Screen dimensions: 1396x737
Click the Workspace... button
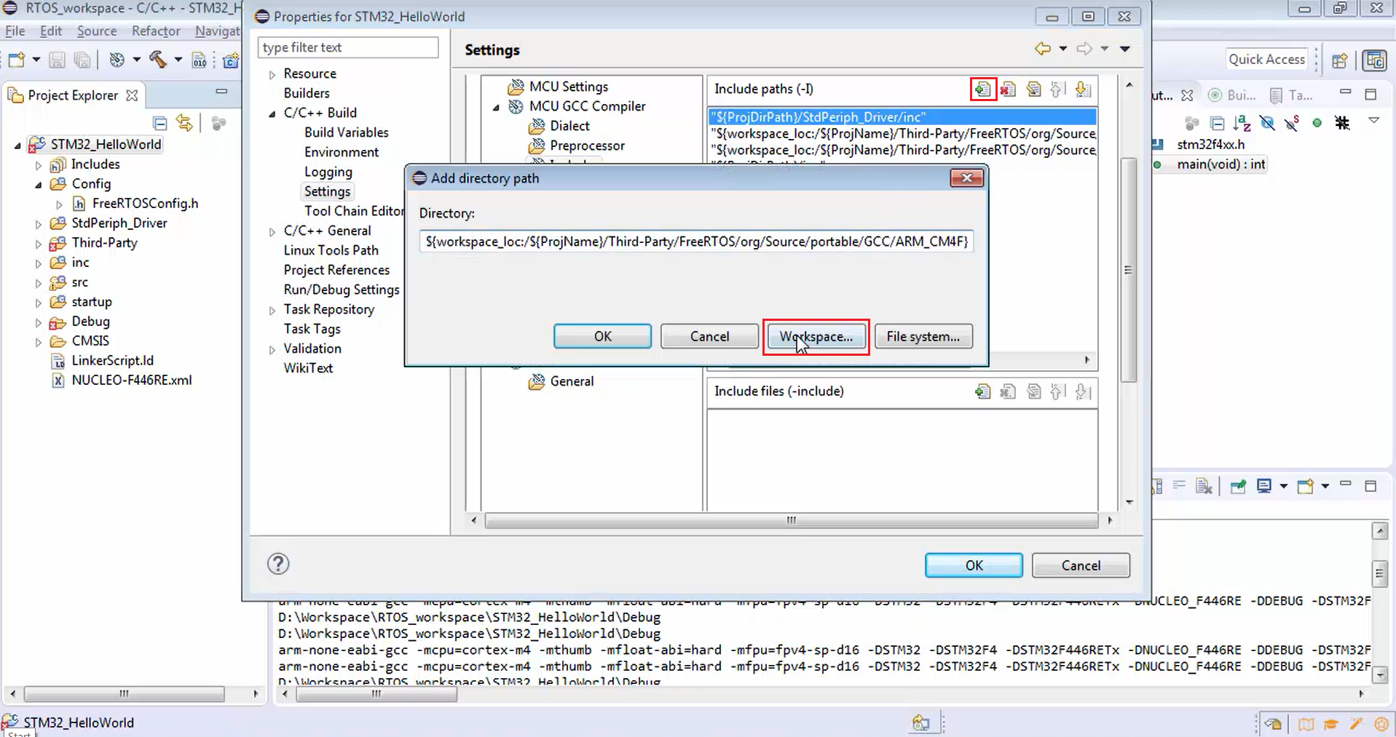pyautogui.click(x=816, y=336)
